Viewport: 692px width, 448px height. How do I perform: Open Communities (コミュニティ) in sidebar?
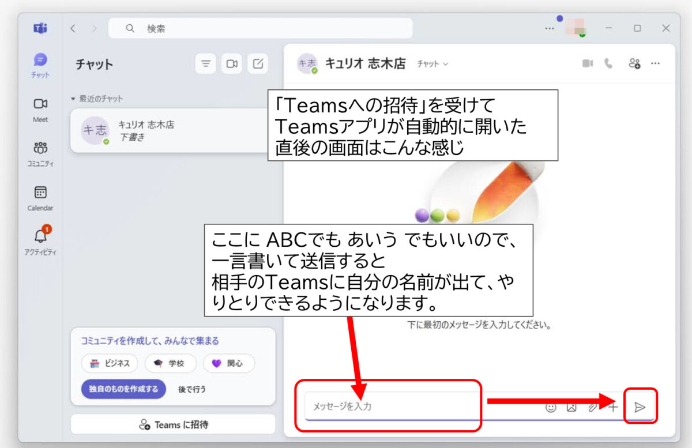[x=40, y=153]
